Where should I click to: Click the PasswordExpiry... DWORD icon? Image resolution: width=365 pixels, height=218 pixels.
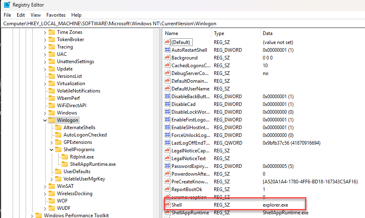coord(167,166)
